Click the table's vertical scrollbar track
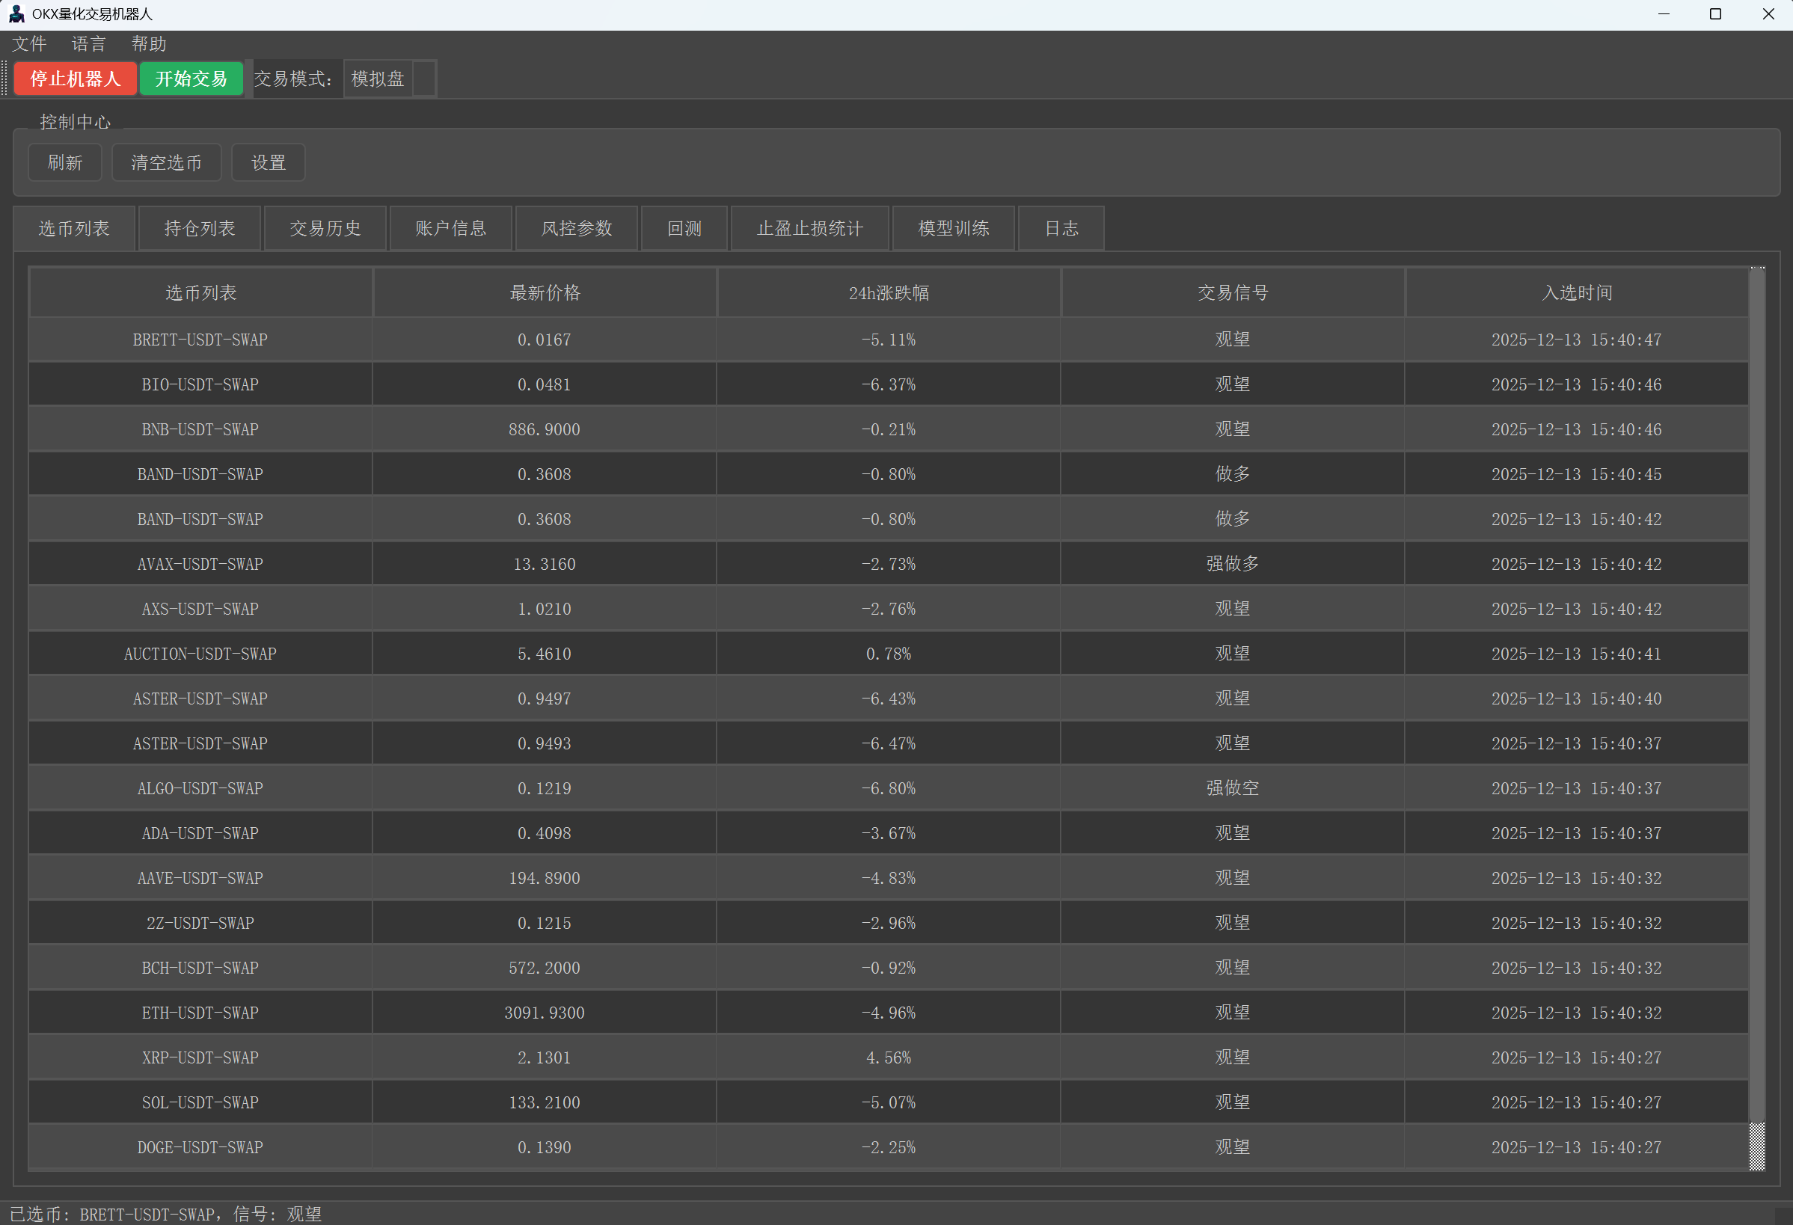The image size is (1793, 1225). tap(1757, 694)
